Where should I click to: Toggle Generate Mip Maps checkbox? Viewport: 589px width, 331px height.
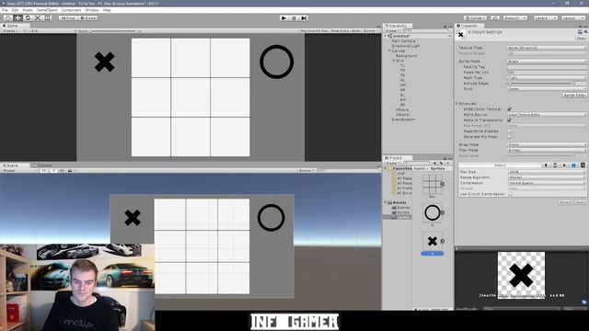[509, 137]
